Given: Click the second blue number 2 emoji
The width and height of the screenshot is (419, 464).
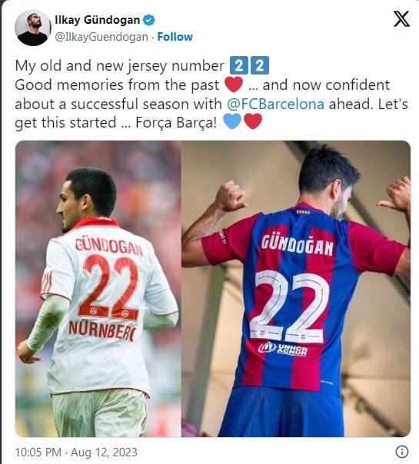Looking at the screenshot, I should point(260,65).
